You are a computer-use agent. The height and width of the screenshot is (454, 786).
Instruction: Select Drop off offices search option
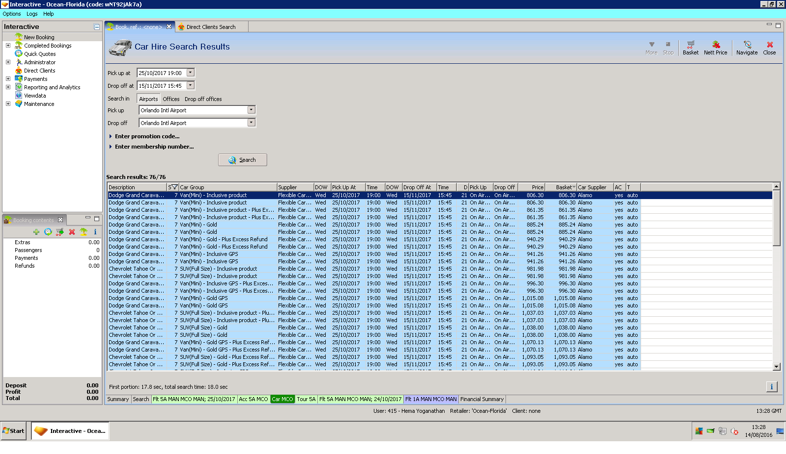[203, 99]
